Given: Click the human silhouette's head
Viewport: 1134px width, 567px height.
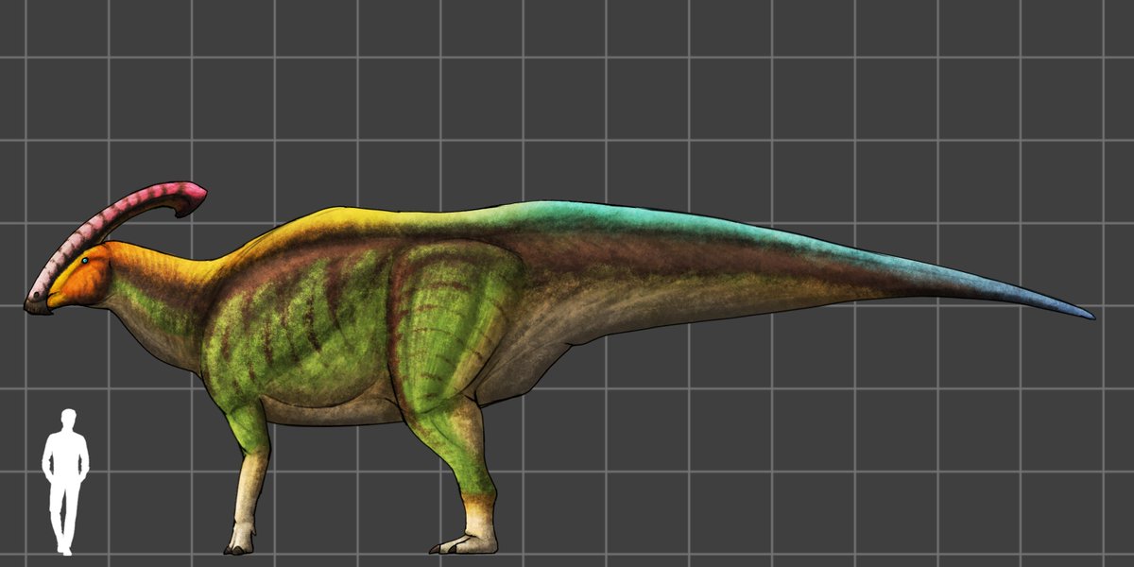Looking at the screenshot, I should tap(66, 416).
